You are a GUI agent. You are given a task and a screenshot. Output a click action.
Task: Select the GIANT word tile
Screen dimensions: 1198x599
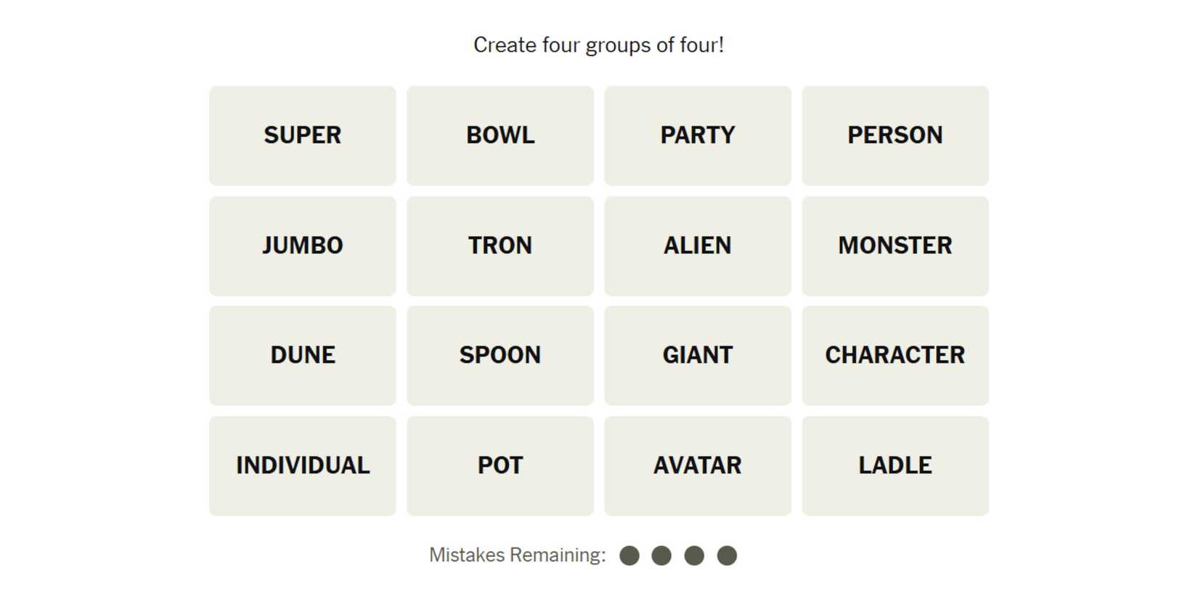tap(697, 355)
